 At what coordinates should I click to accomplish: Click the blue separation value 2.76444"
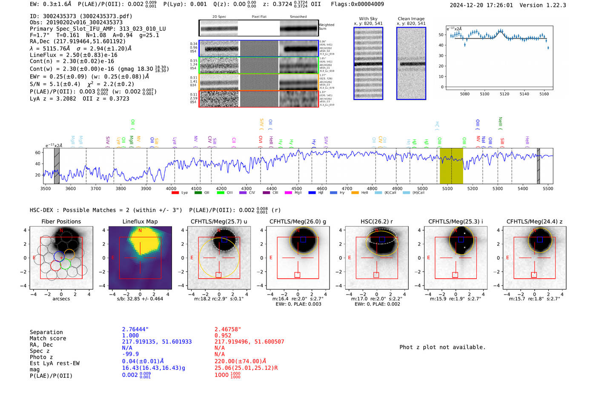(x=135, y=329)
